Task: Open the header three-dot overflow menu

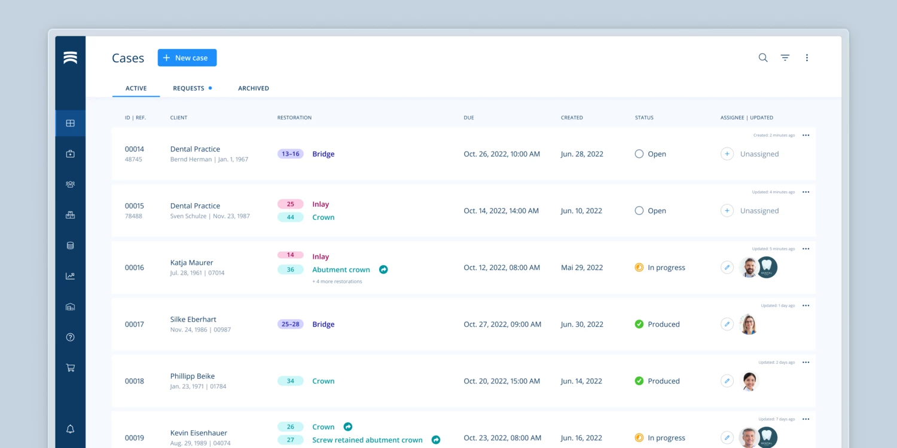Action: click(807, 58)
